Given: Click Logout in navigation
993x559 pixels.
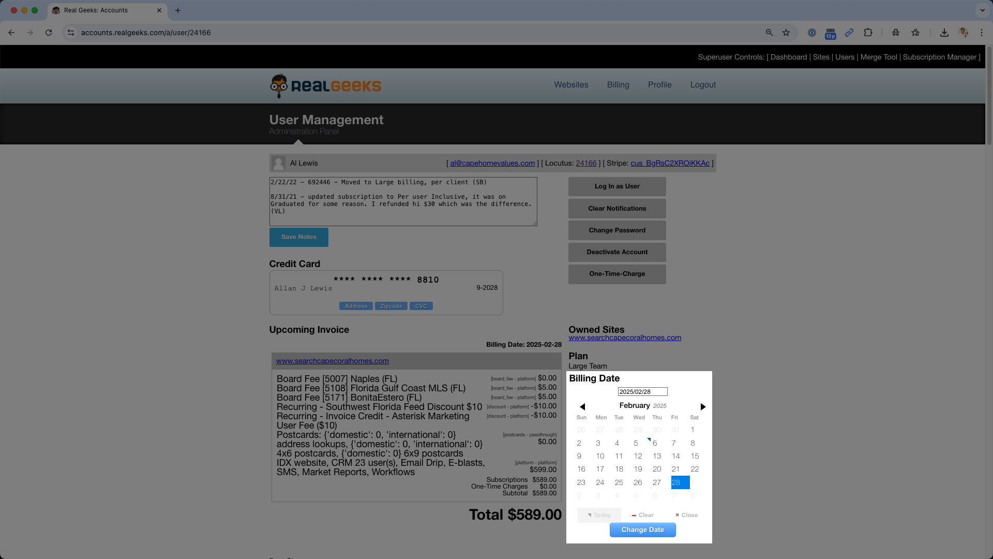Looking at the screenshot, I should pyautogui.click(x=703, y=85).
